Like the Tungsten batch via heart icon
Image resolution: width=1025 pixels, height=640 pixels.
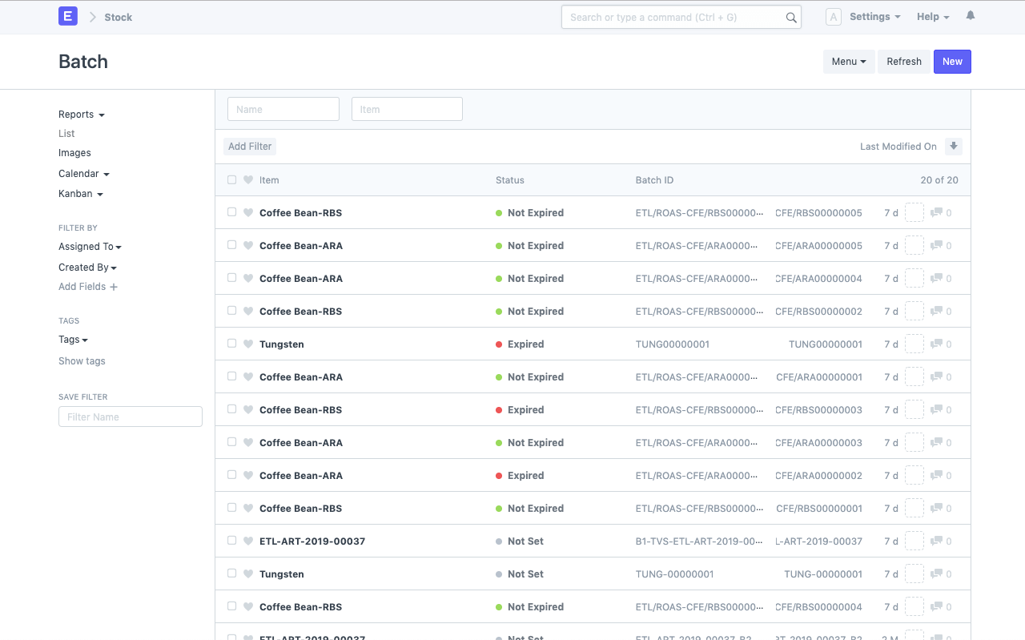tap(248, 344)
